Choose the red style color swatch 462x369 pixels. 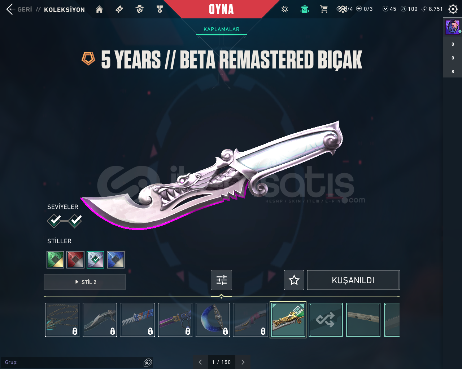click(x=75, y=259)
